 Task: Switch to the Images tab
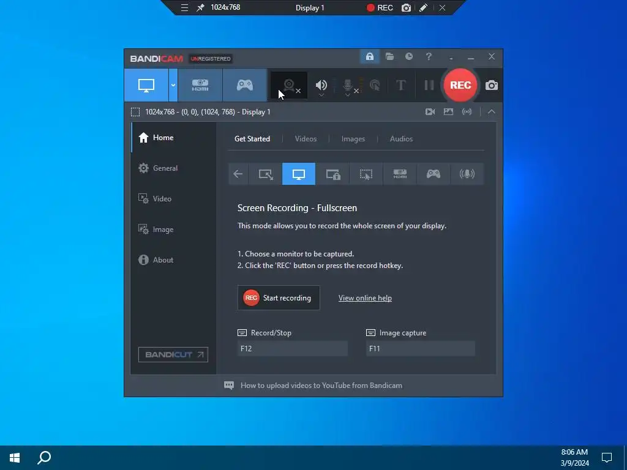[x=353, y=139]
